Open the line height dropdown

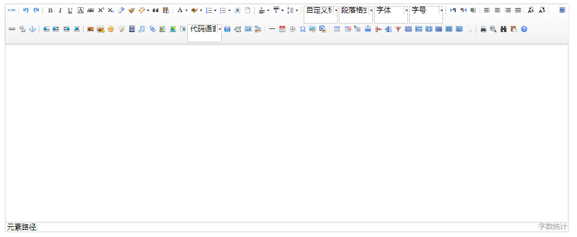click(296, 10)
